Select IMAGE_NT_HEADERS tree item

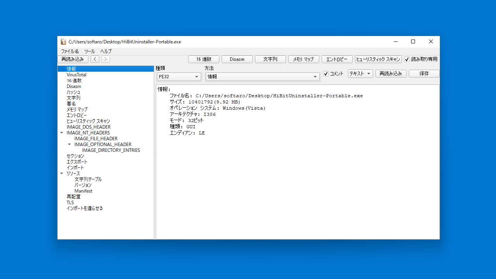point(88,133)
